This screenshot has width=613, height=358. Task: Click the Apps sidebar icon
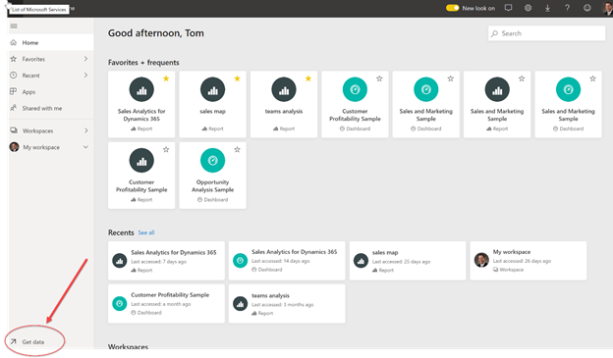point(14,91)
